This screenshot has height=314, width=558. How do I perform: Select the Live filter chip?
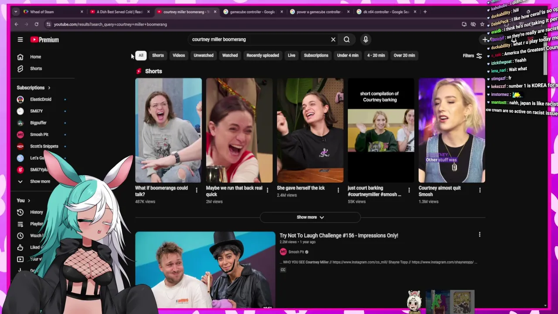(292, 55)
